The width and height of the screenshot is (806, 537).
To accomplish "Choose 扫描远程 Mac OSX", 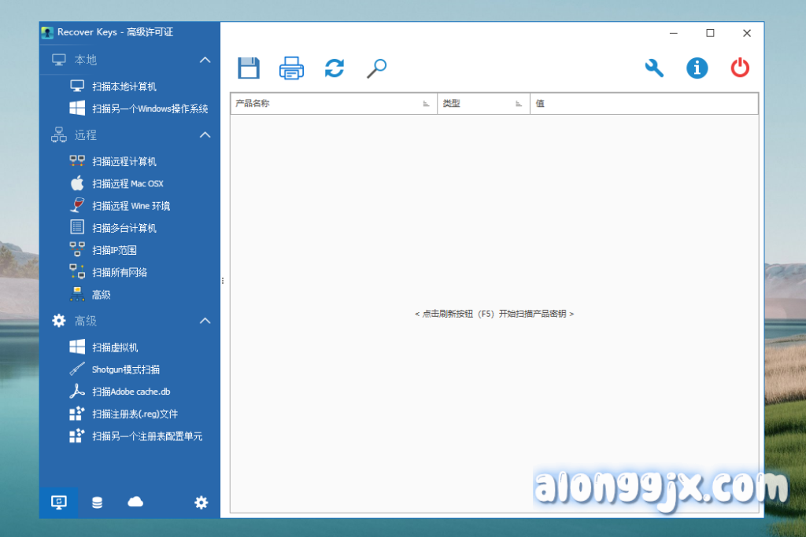I will tap(128, 183).
